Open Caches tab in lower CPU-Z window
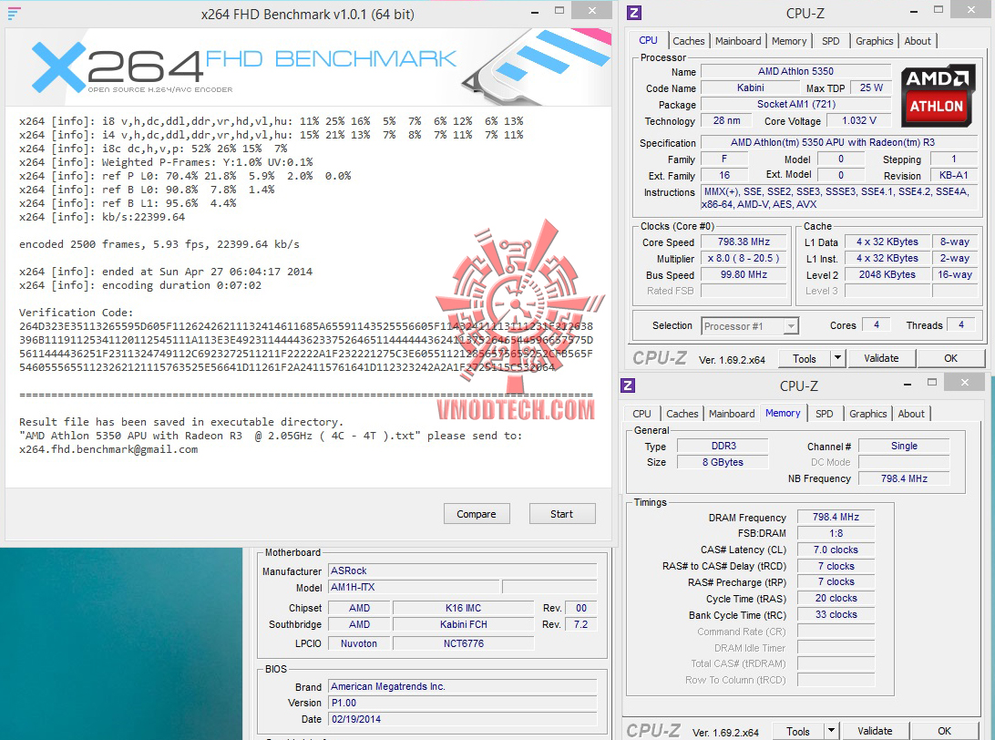The image size is (995, 740). tap(682, 414)
